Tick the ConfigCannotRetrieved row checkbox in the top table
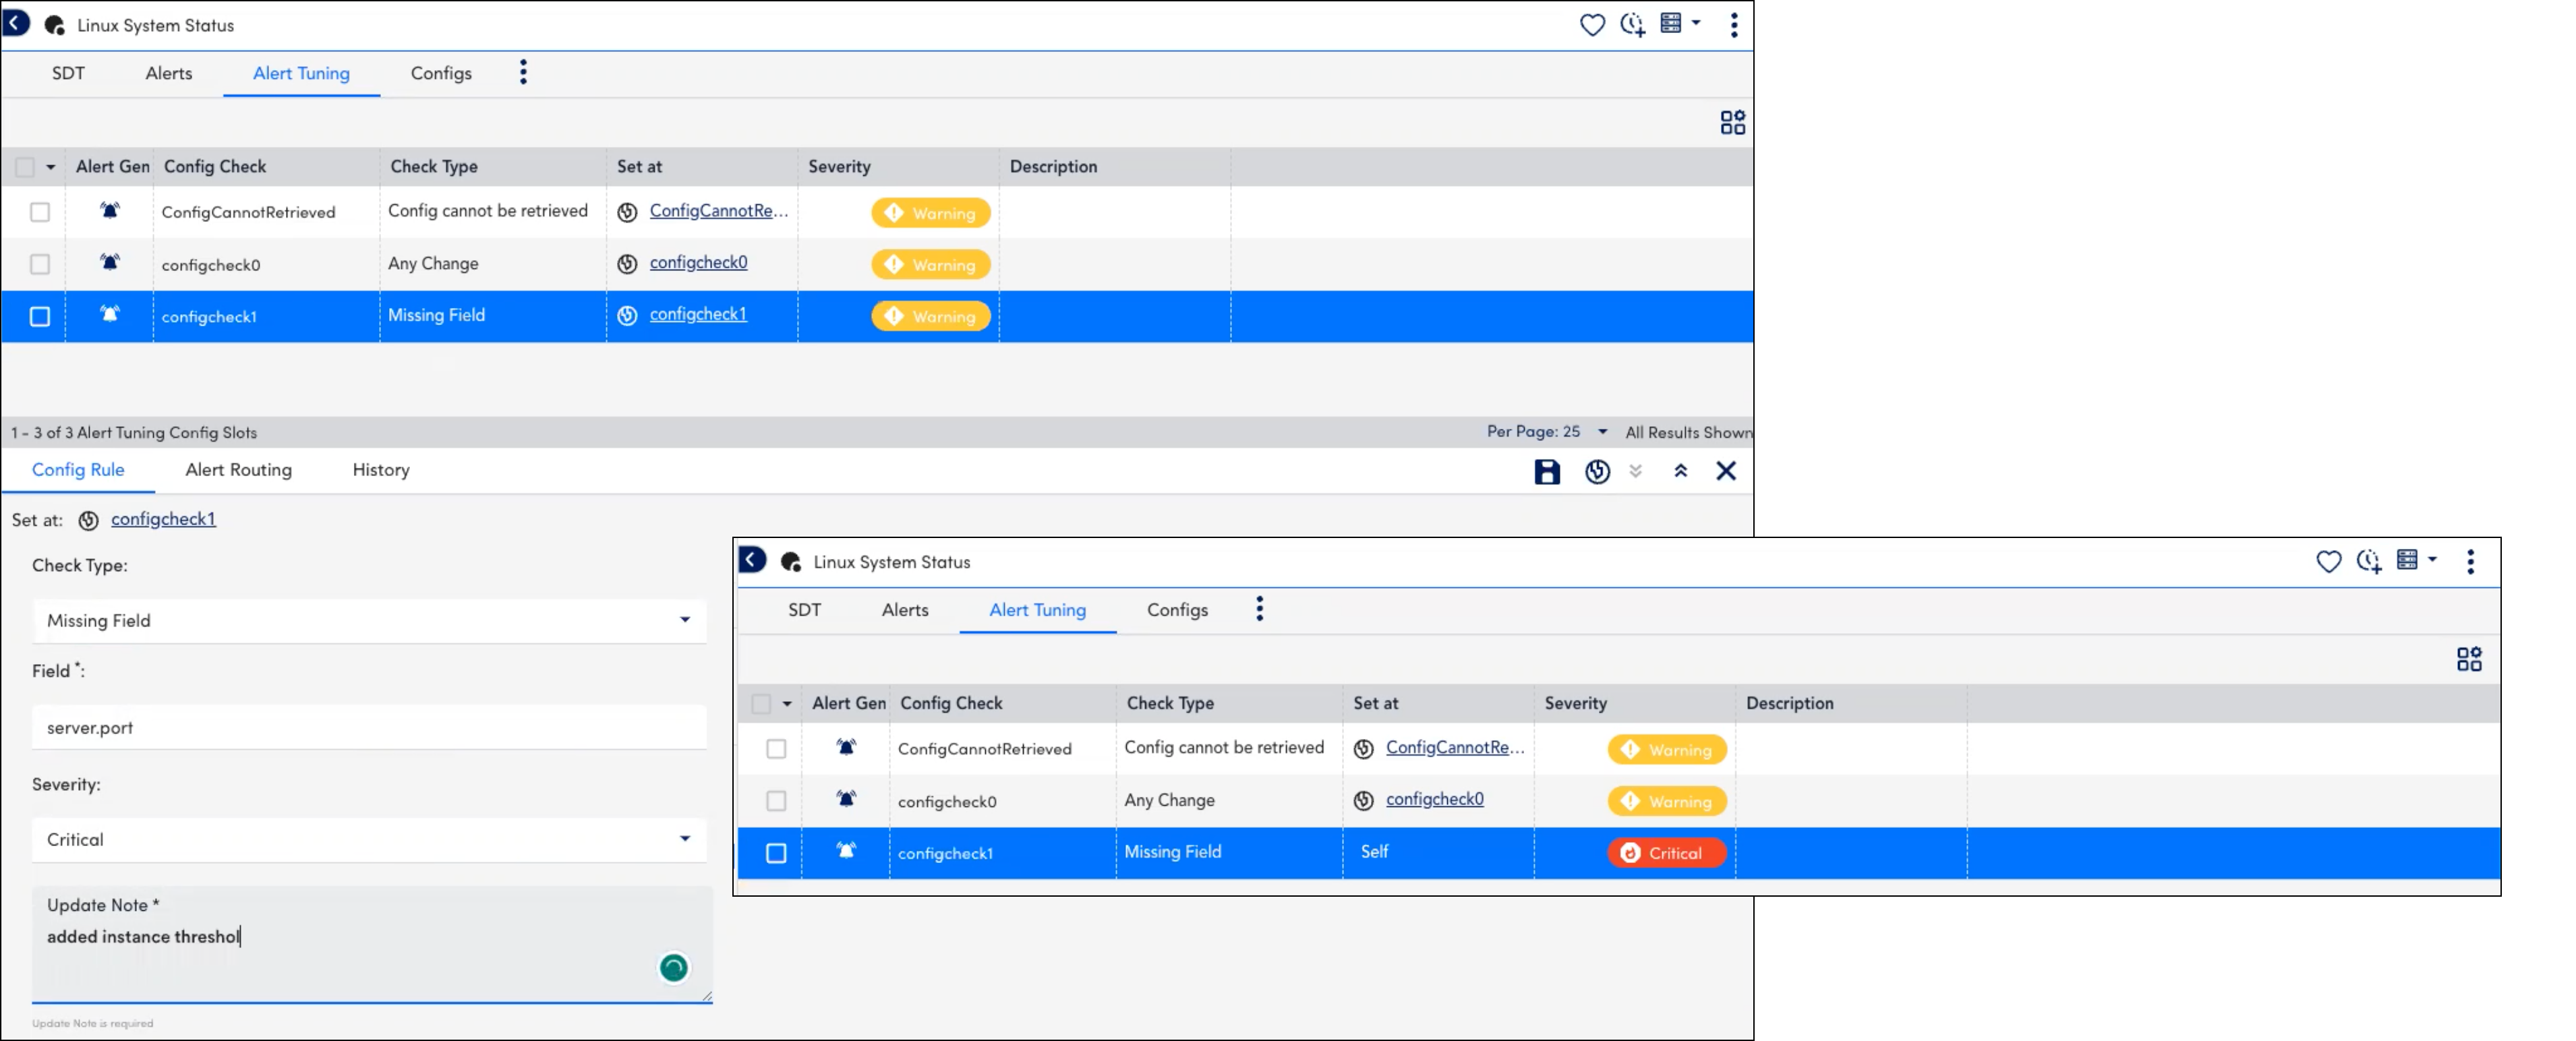Image resolution: width=2576 pixels, height=1041 pixels. coord(40,212)
